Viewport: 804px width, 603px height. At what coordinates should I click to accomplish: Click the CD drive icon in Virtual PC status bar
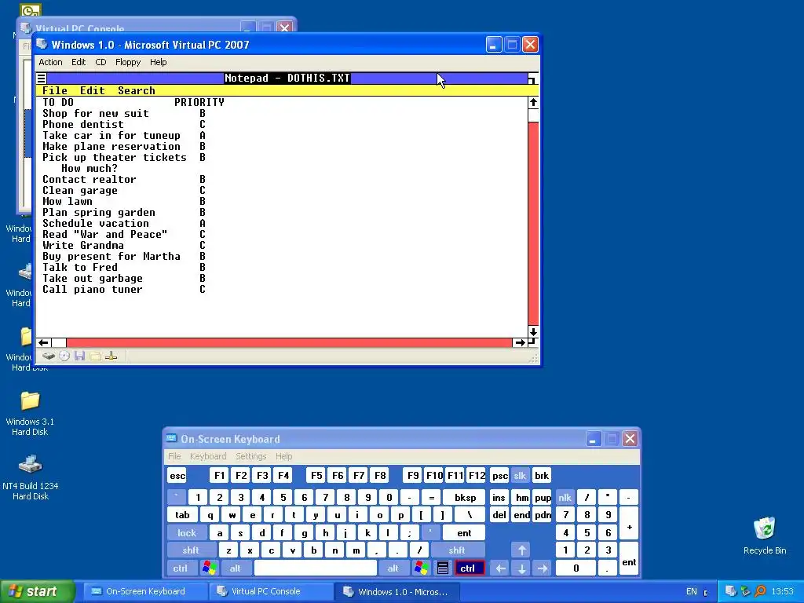pyautogui.click(x=64, y=356)
